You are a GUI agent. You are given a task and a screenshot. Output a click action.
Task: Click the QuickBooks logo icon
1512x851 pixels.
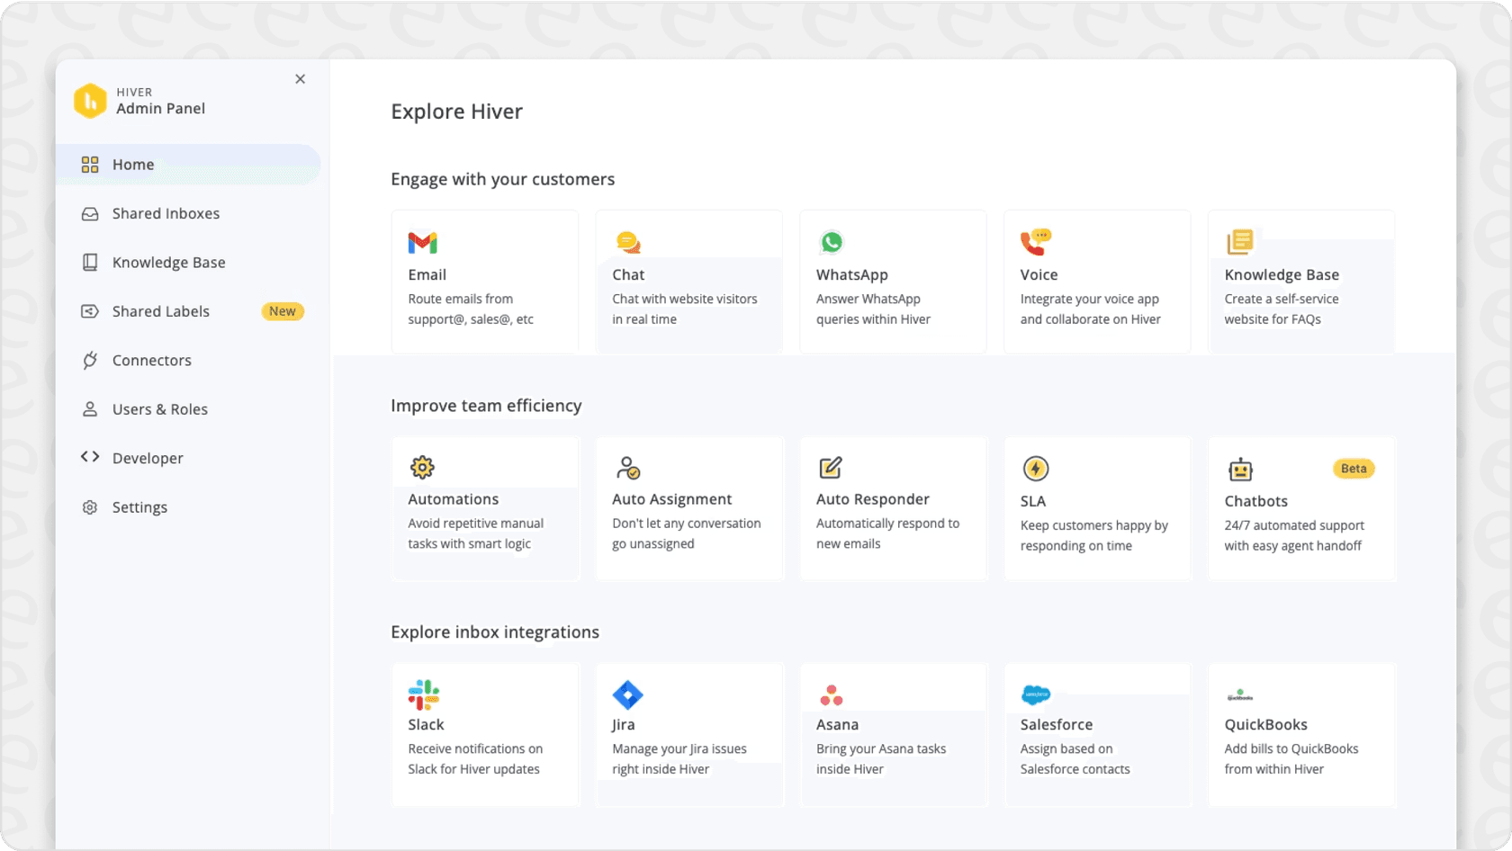pyautogui.click(x=1240, y=695)
